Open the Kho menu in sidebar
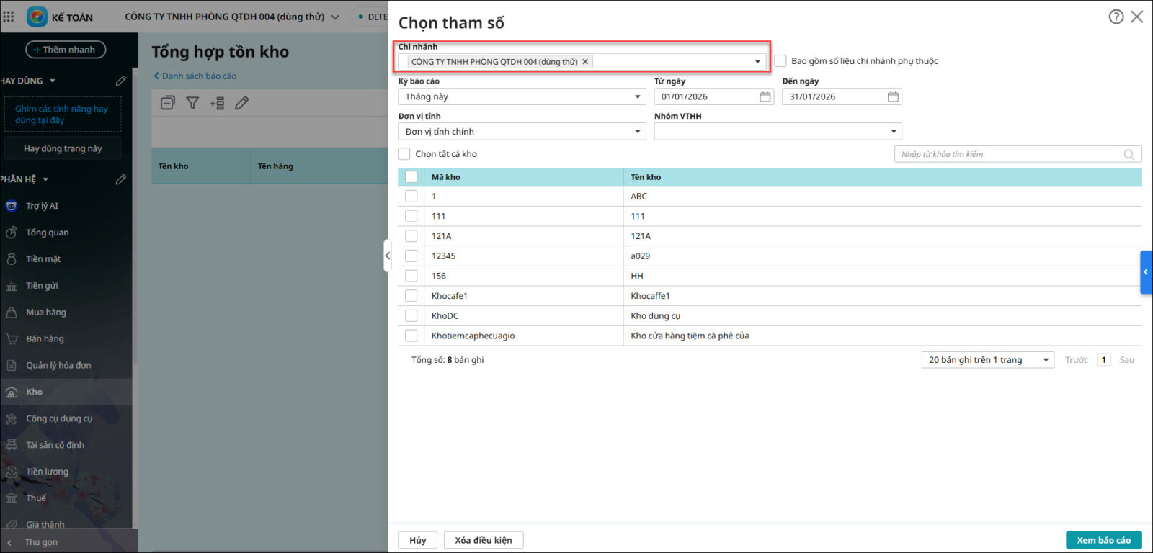Screen dimensions: 1153x553 (x=35, y=392)
